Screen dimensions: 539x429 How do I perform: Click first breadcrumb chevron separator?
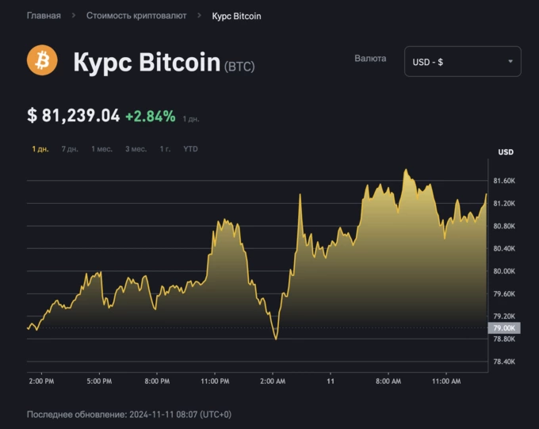coord(73,16)
